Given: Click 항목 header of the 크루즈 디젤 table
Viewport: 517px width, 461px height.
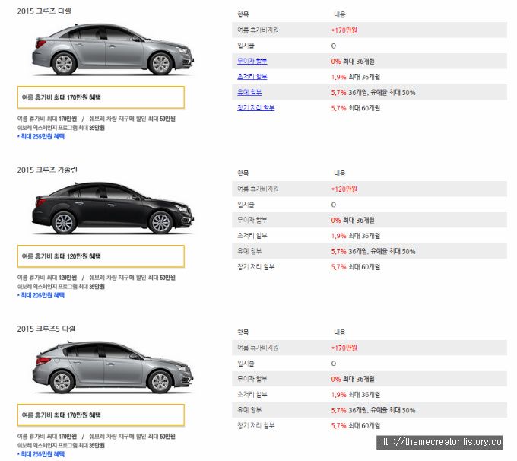Looking at the screenshot, I should [x=243, y=14].
